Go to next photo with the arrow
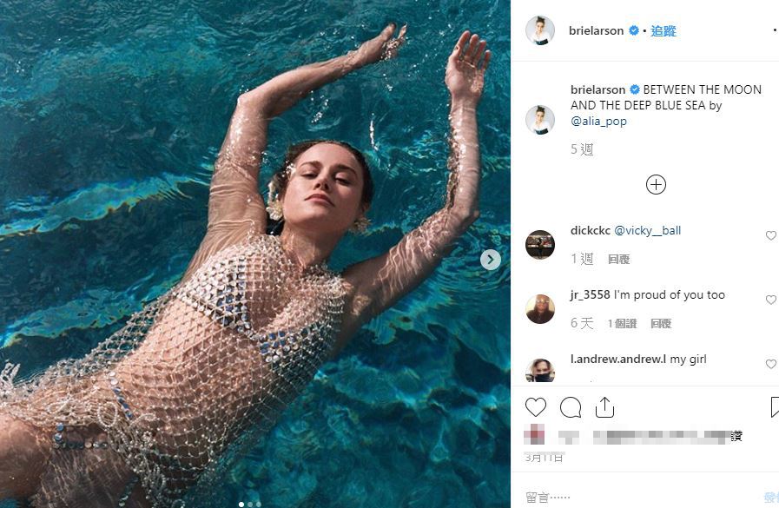The width and height of the screenshot is (779, 508). tap(491, 259)
